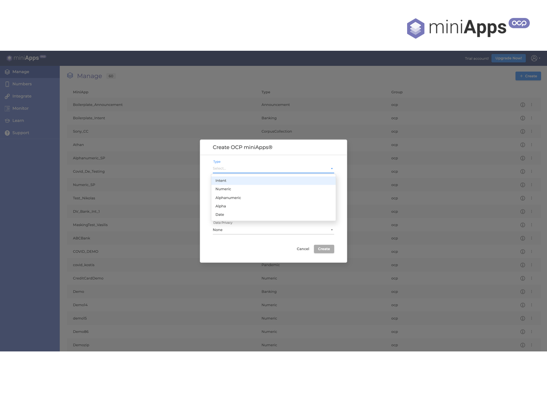
Task: Open more options for ABCBank
Action: pos(531,238)
